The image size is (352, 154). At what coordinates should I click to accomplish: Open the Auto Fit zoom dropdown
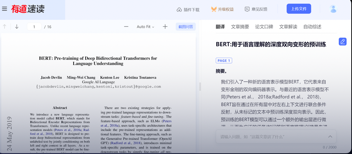point(145,27)
